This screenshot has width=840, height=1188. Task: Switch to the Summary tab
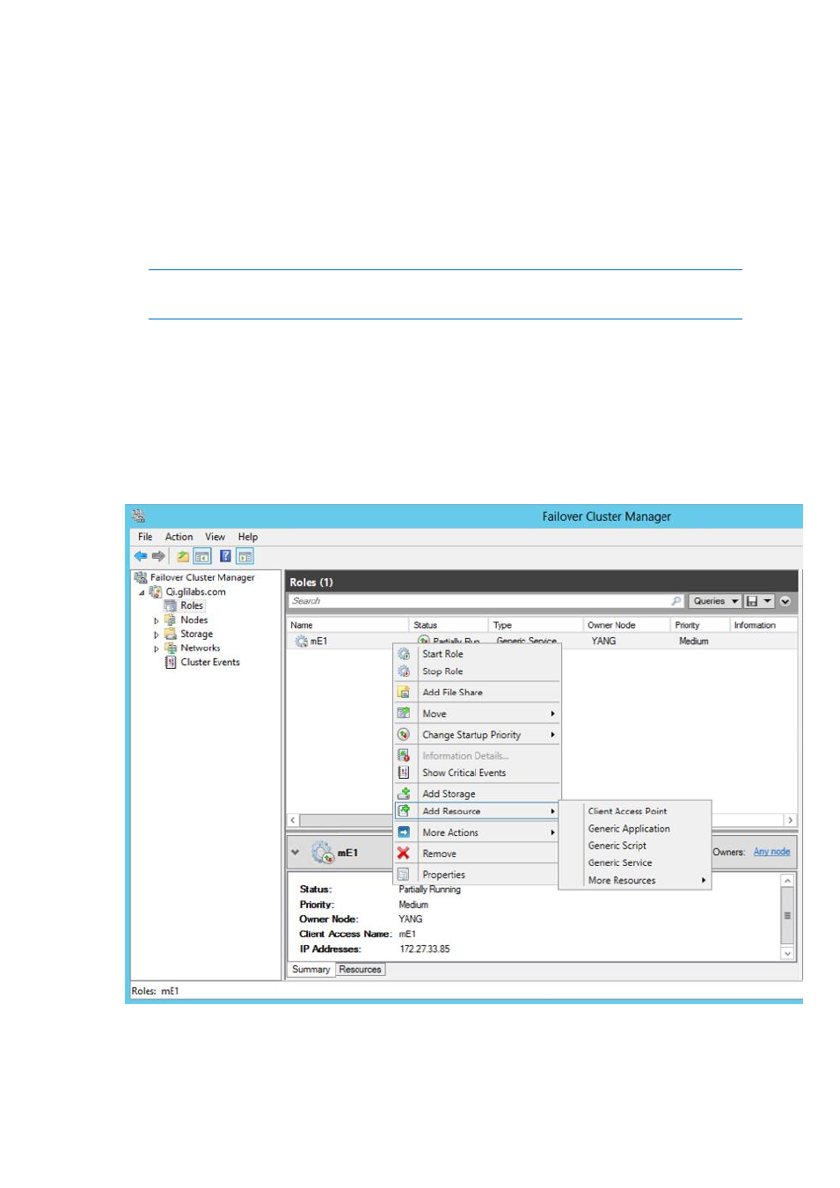tap(311, 970)
